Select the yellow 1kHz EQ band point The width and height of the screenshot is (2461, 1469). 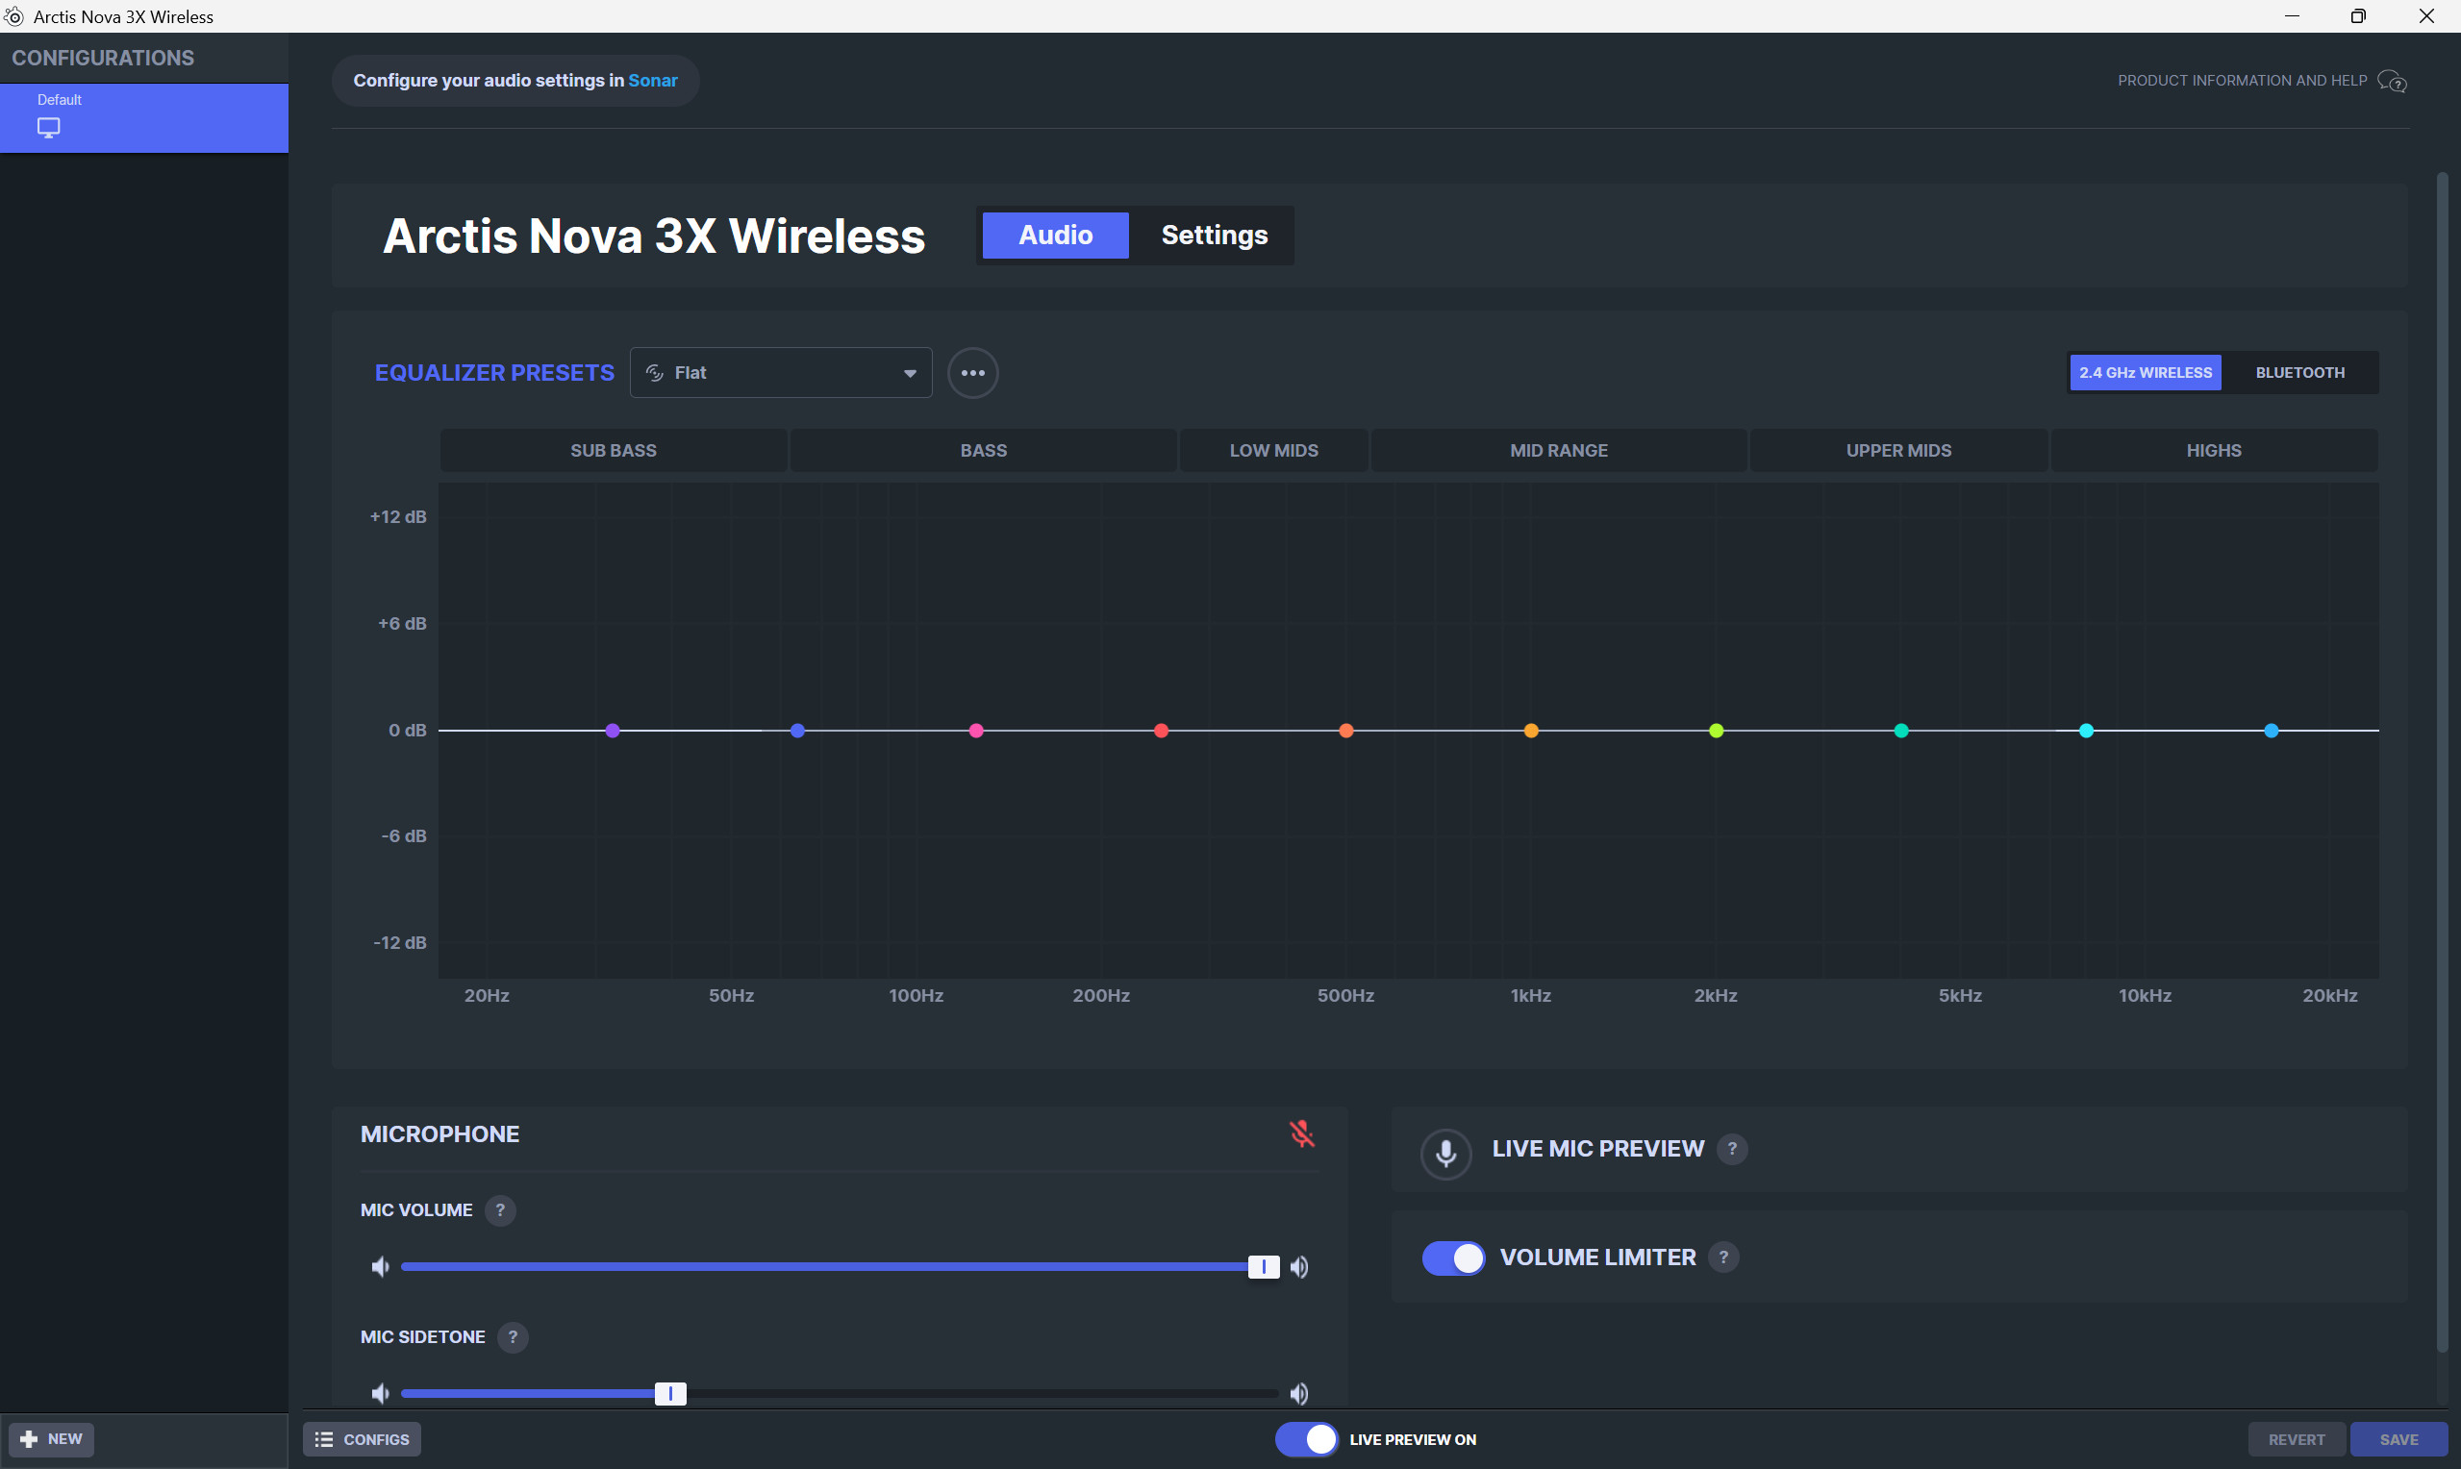1531,731
